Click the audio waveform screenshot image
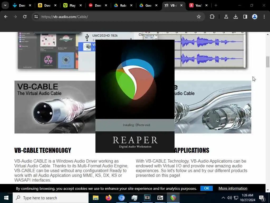 coord(210,50)
